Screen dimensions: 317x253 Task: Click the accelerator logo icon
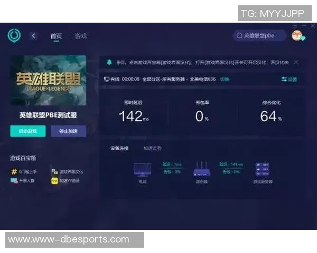point(14,35)
